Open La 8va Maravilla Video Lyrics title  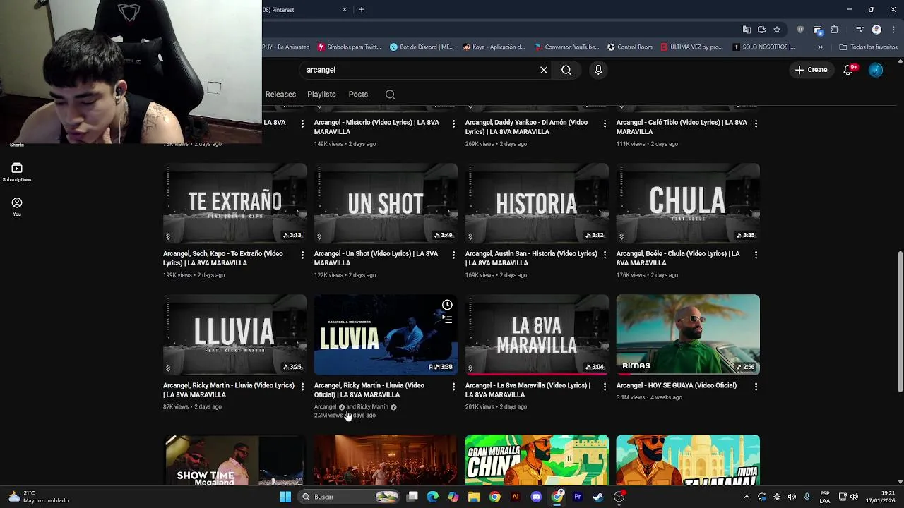528,390
